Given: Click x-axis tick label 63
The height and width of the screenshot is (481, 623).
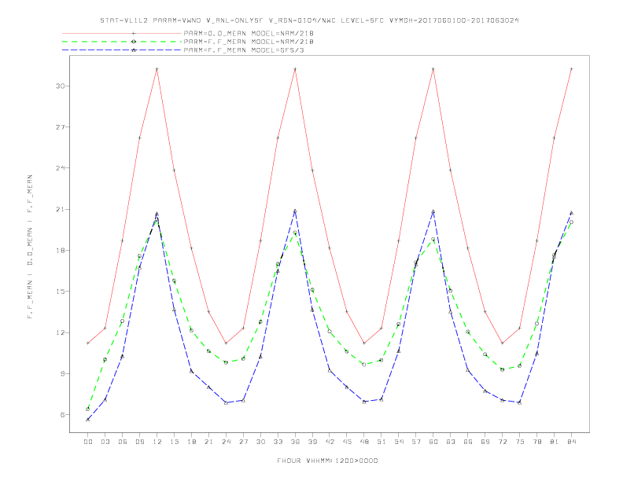Looking at the screenshot, I should 451,442.
